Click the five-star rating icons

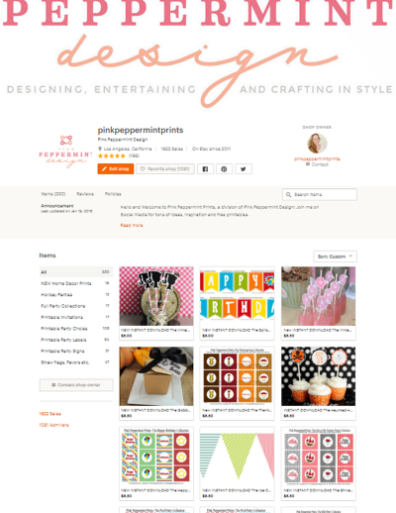click(x=112, y=155)
